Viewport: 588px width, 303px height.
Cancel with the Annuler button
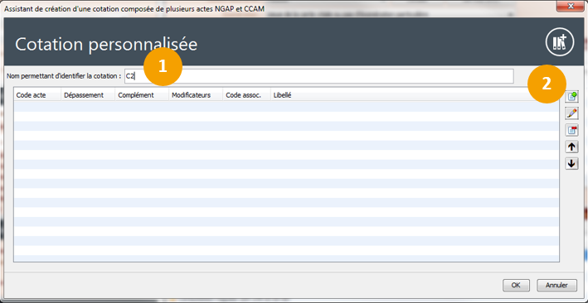[x=556, y=285]
